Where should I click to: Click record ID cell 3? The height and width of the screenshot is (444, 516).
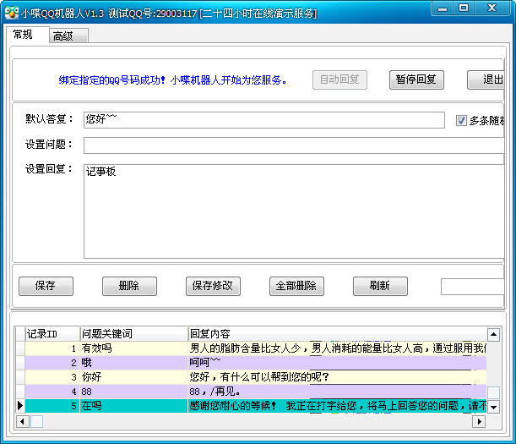tap(52, 377)
